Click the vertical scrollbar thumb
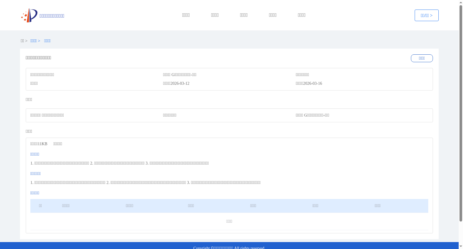463x249 pixels. click(461, 113)
